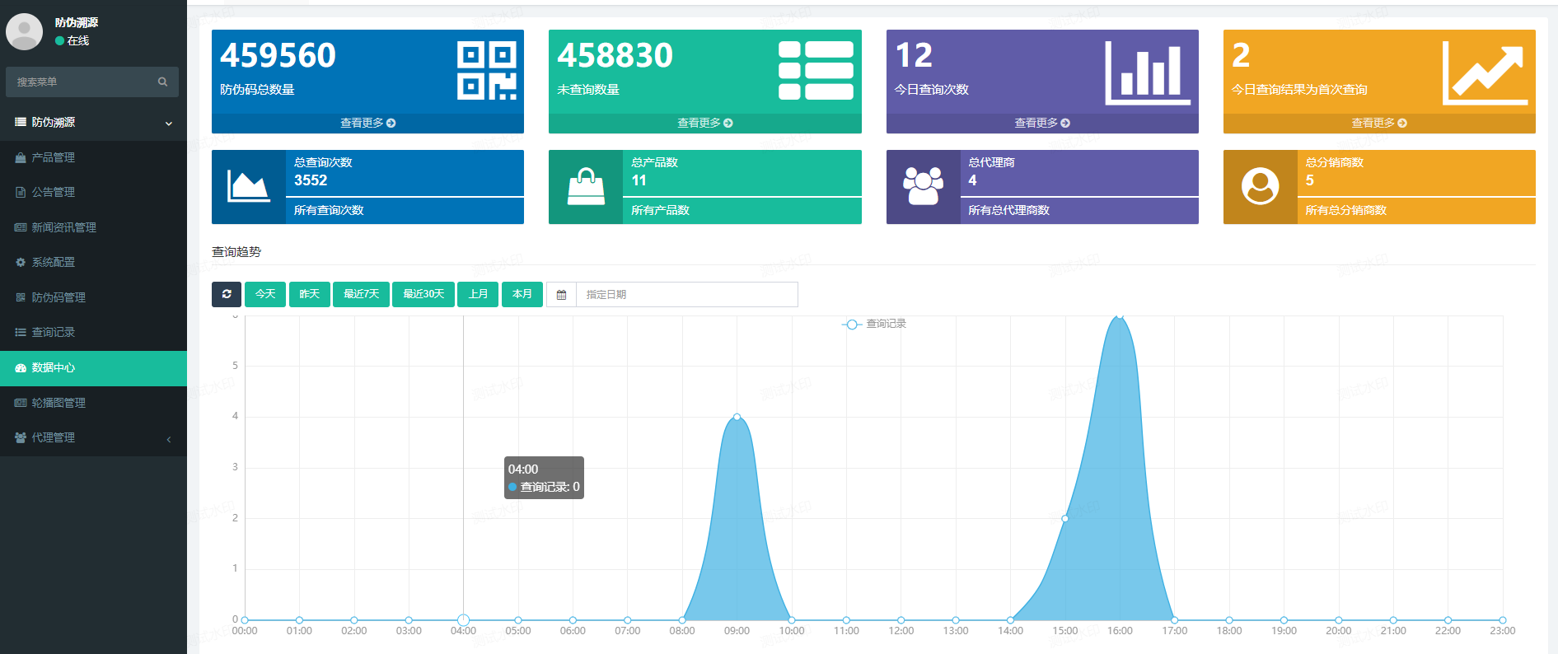Click the shopping bag icon for 总产品数
Image resolution: width=1558 pixels, height=654 pixels.
point(586,187)
